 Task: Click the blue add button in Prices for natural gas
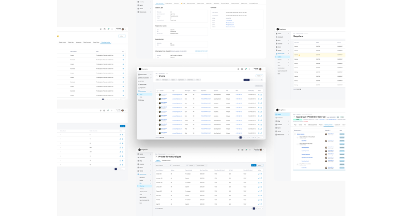[x=254, y=165]
